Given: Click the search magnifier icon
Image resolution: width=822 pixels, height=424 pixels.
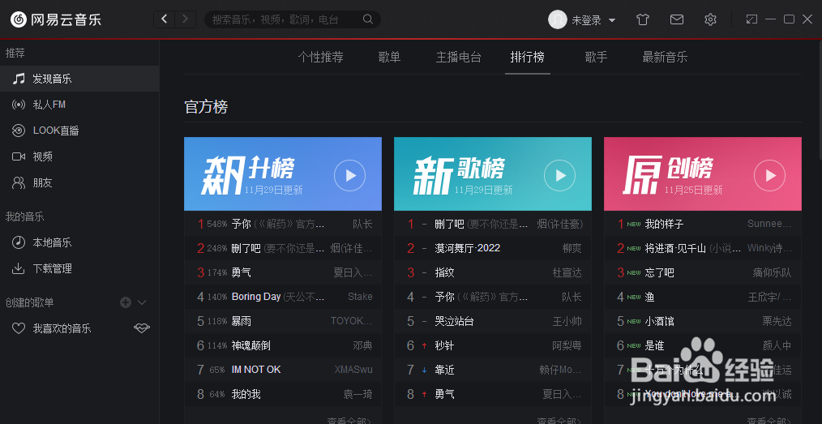Looking at the screenshot, I should click(368, 19).
